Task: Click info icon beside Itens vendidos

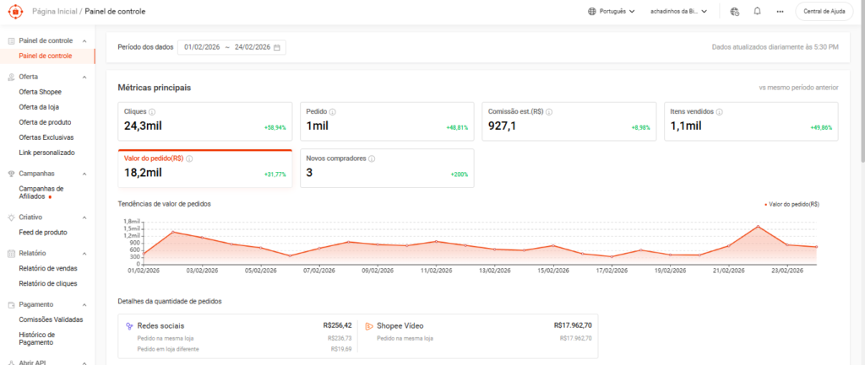Action: click(720, 111)
